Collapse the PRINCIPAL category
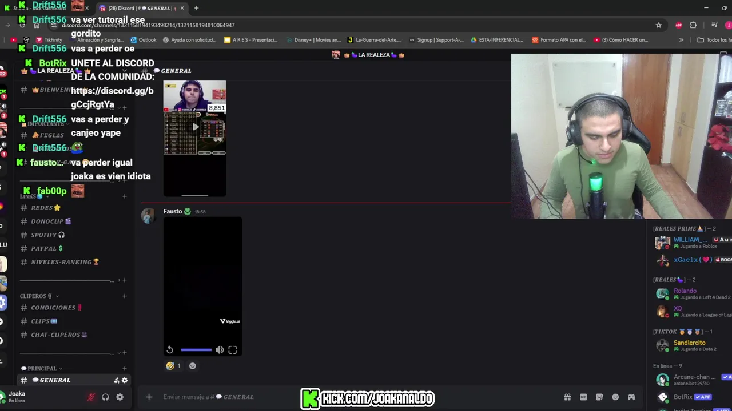Viewport: 732px width, 411px height. [41, 368]
